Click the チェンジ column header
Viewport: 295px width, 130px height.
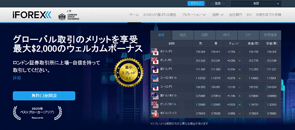[234, 44]
